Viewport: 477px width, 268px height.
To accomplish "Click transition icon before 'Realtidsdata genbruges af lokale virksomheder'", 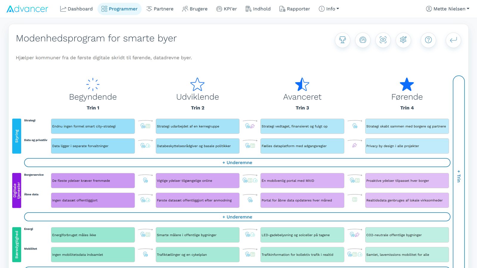I will (355, 200).
